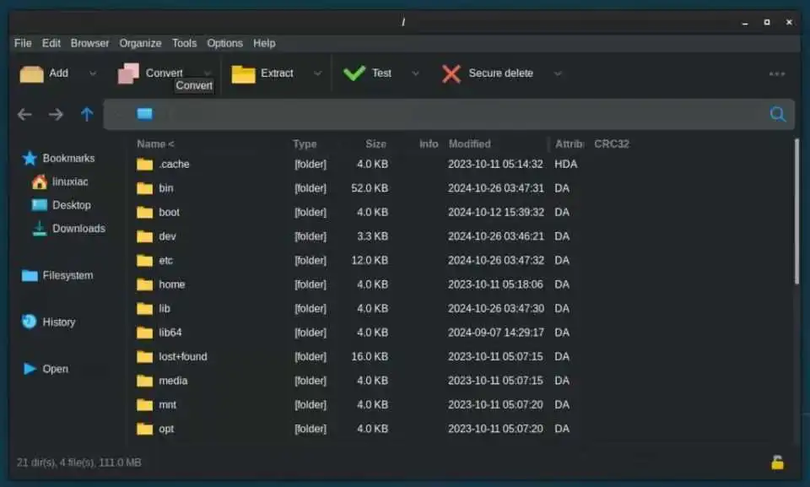This screenshot has height=487, width=810.
Task: Click the status bar dirs and files summary
Action: click(x=78, y=463)
